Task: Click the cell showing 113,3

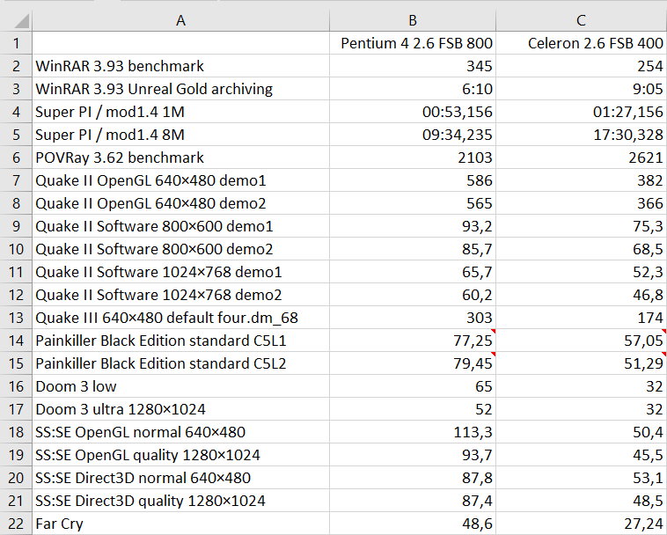Action: click(x=413, y=432)
